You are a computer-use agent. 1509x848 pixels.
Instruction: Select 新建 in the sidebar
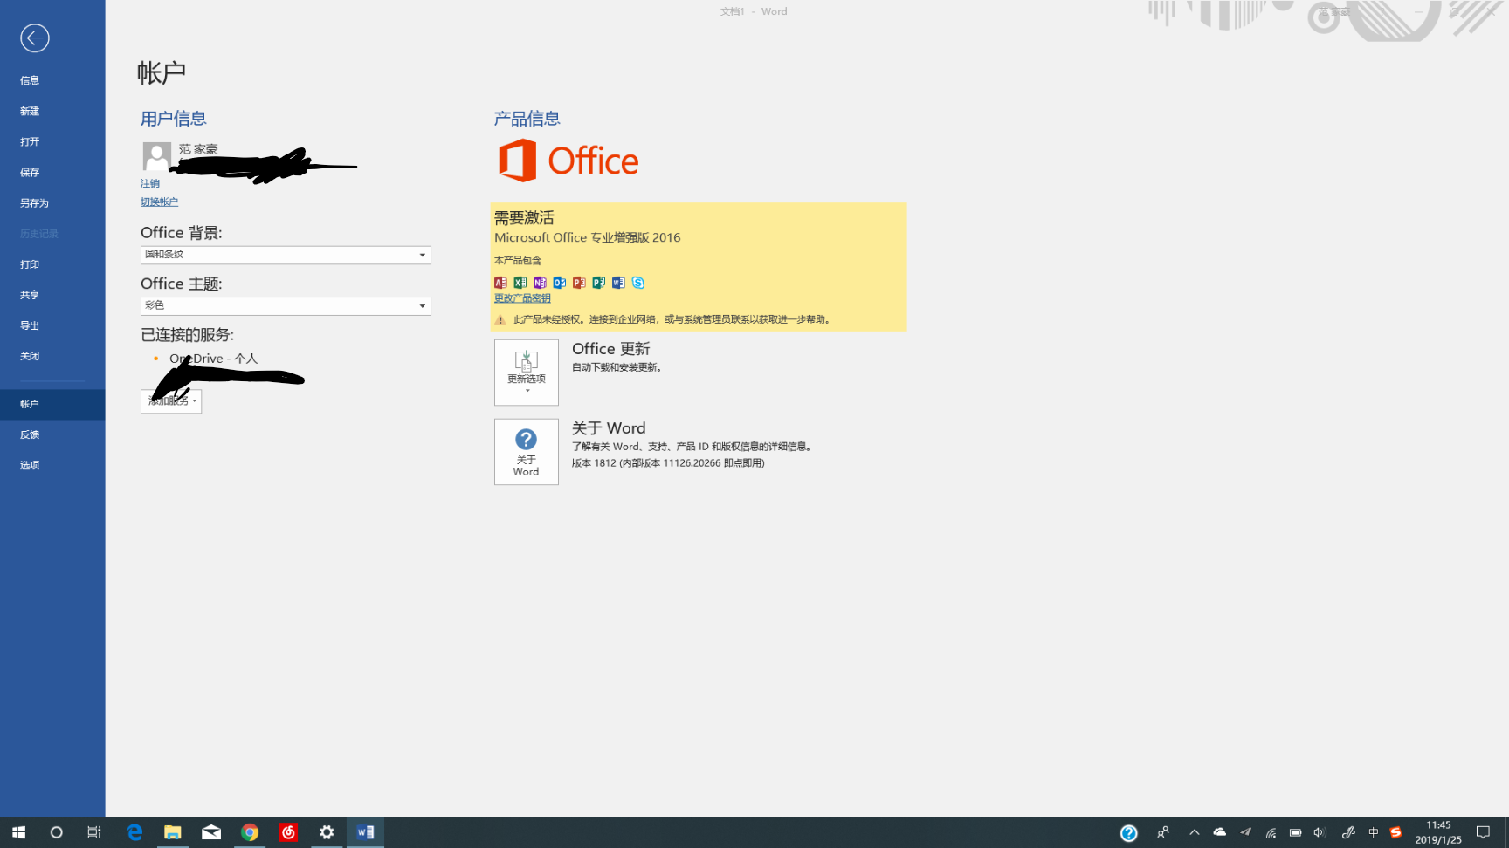click(30, 111)
